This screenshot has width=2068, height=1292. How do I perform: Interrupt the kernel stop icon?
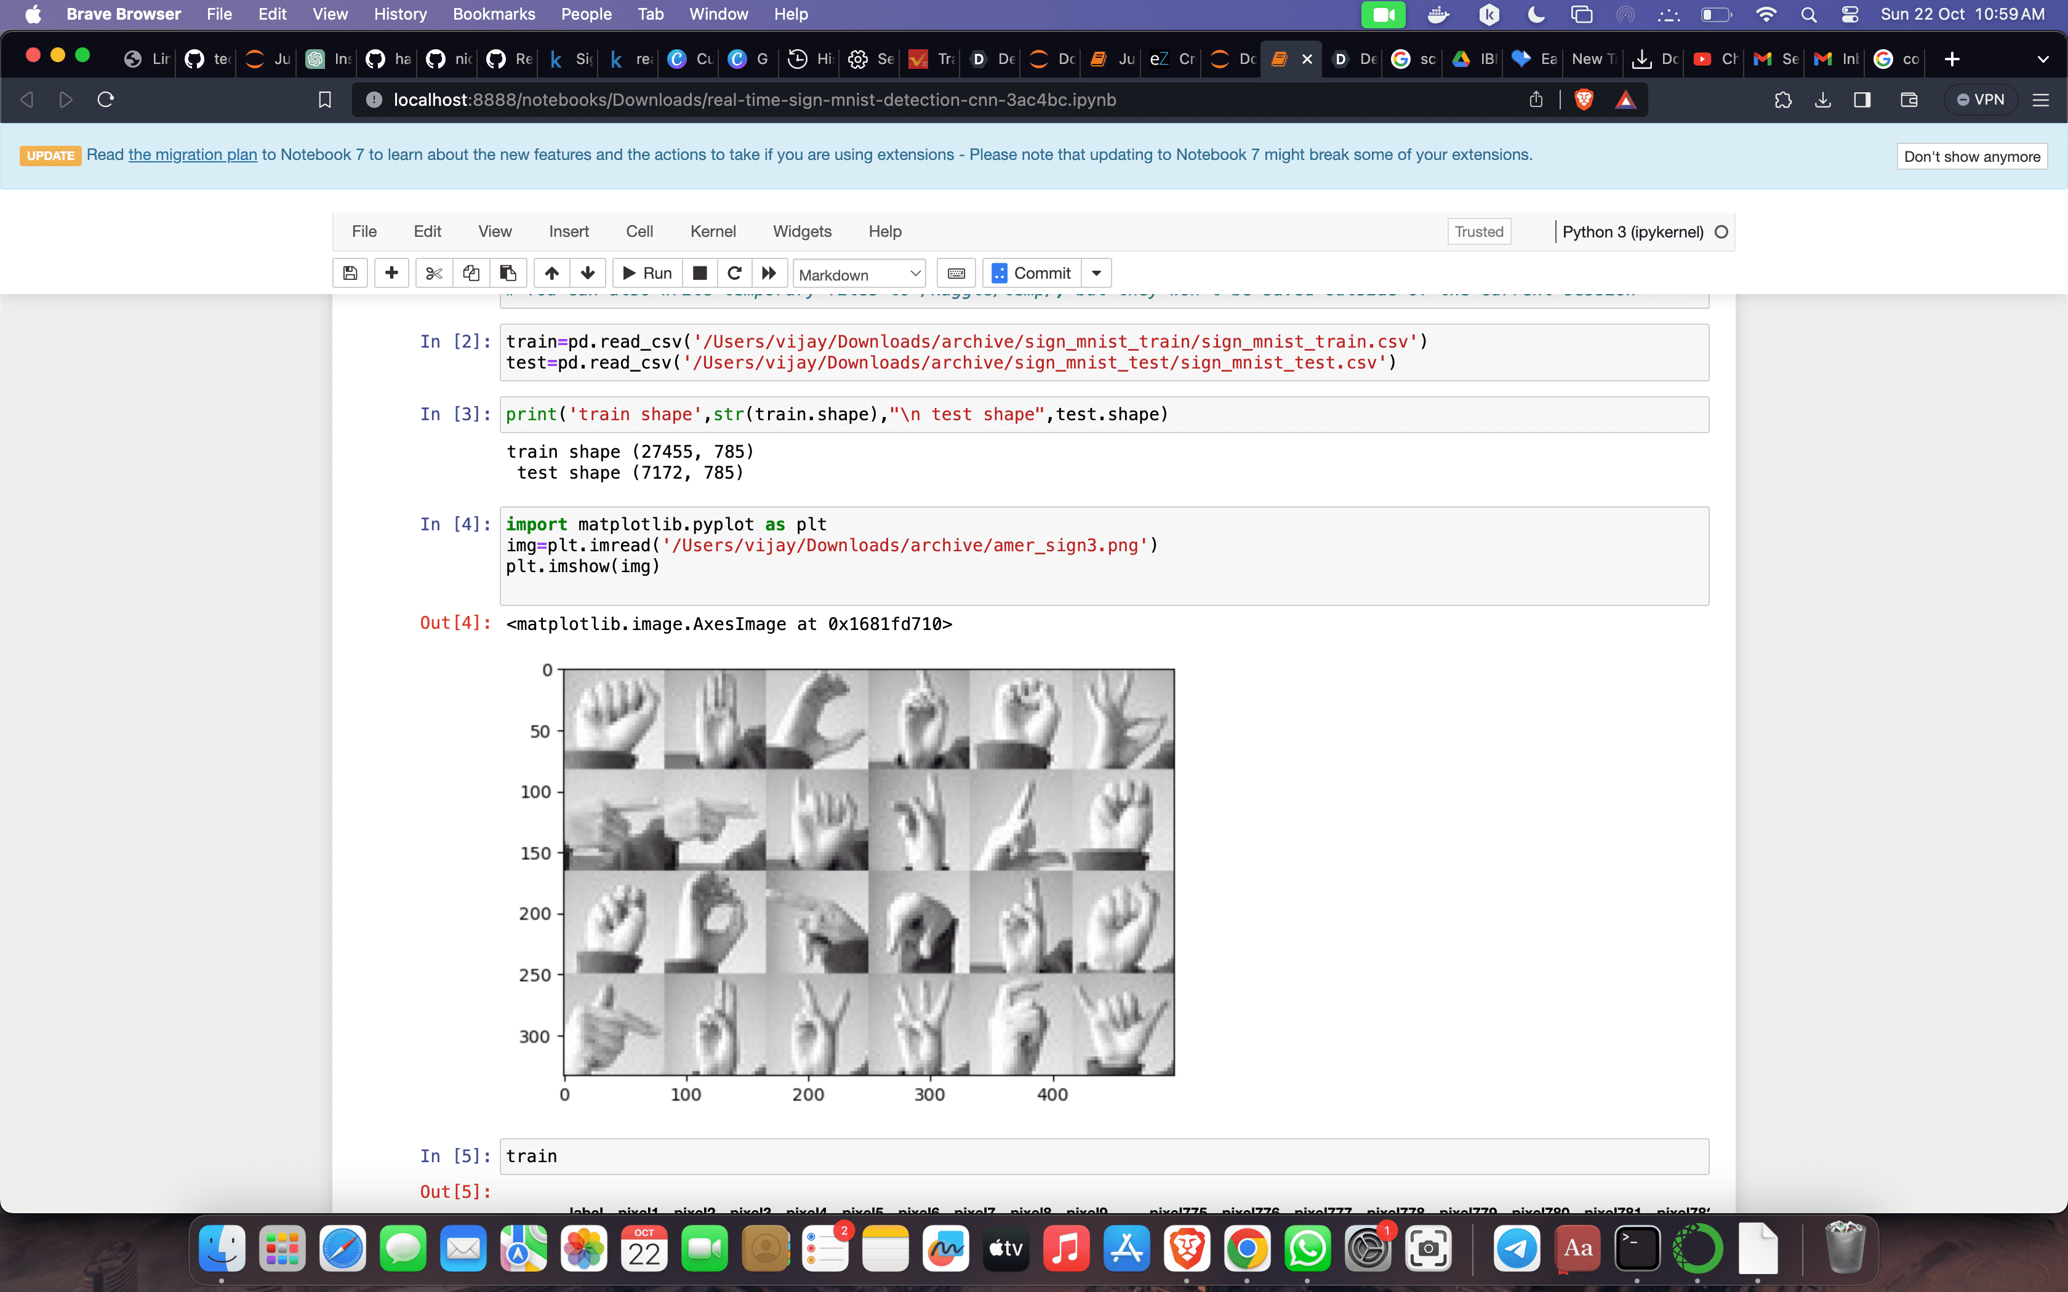point(699,273)
